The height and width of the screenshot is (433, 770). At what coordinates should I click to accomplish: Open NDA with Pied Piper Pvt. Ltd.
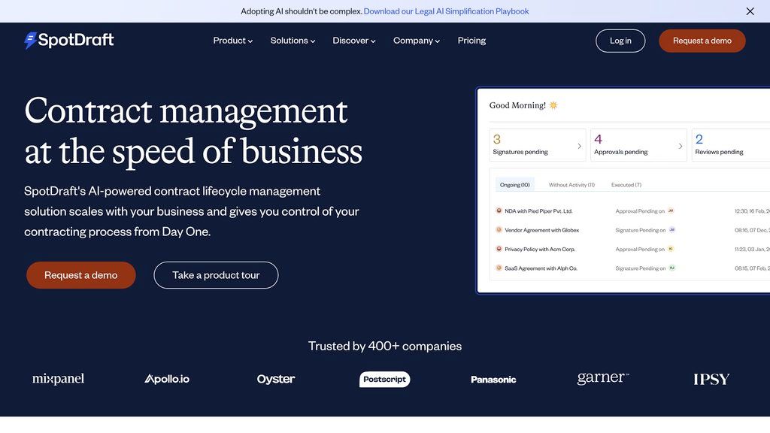tap(538, 211)
